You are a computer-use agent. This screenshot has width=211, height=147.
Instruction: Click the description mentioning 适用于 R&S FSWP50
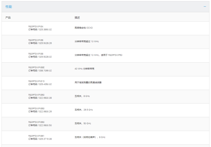tap(98, 55)
